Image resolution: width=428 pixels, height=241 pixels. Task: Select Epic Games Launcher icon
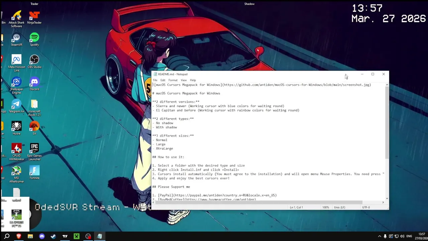[x=34, y=152]
